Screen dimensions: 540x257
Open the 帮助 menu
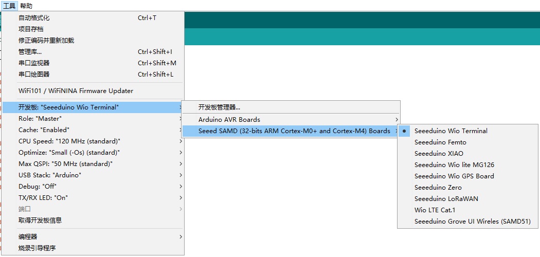tap(26, 6)
